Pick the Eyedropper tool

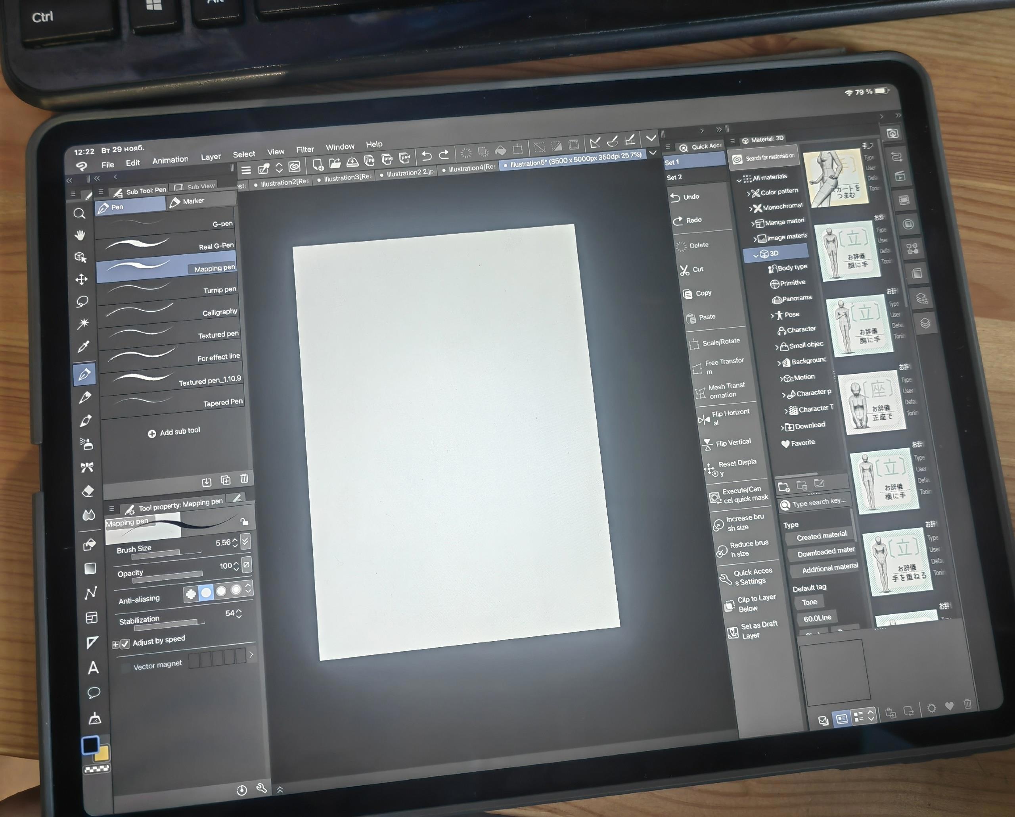tap(83, 347)
